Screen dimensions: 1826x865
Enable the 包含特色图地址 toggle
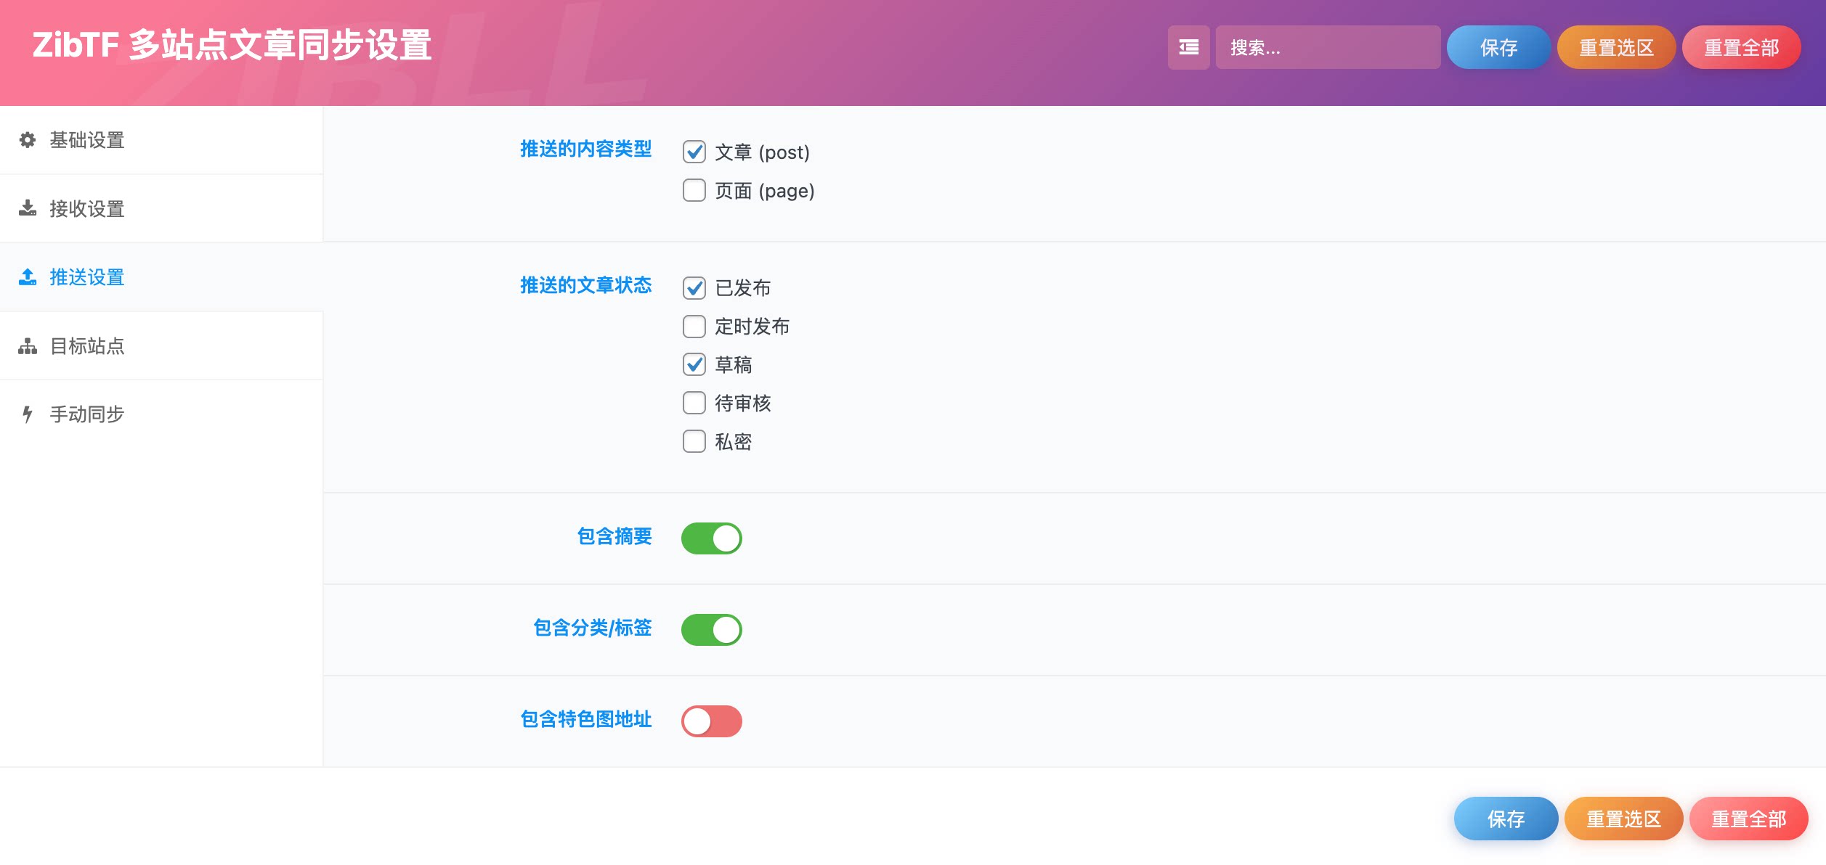point(712,721)
